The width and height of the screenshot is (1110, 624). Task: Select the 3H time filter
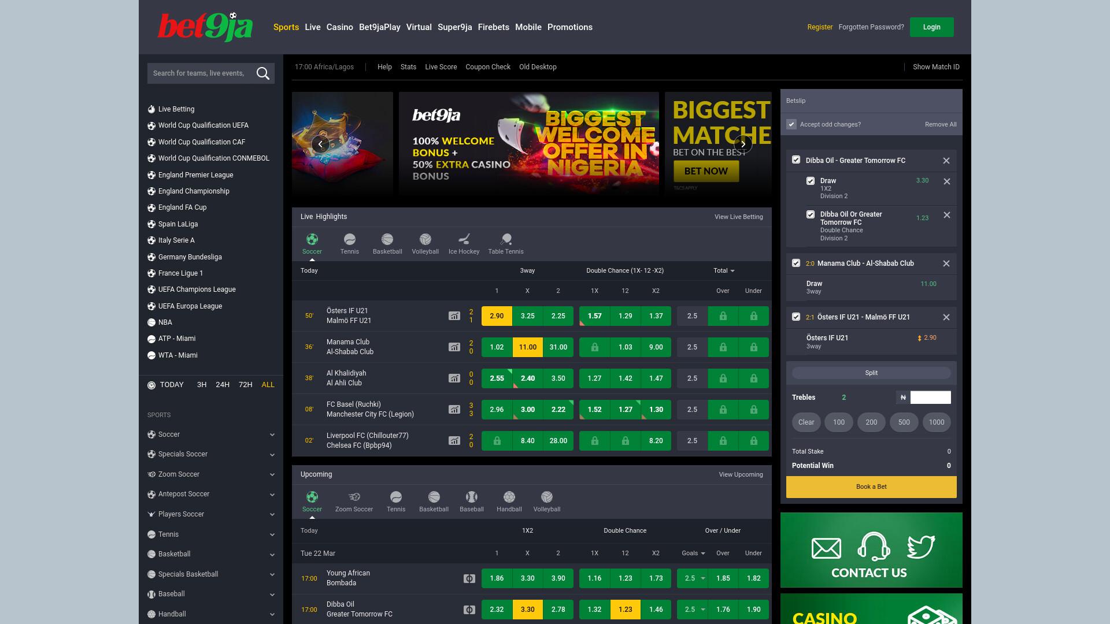click(x=202, y=385)
